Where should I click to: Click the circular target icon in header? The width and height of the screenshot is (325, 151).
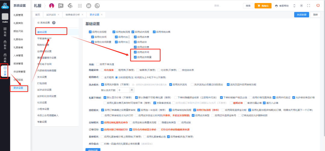[301, 6]
